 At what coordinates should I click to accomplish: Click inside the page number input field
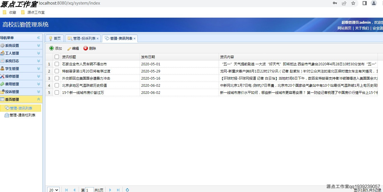[x=90, y=189]
